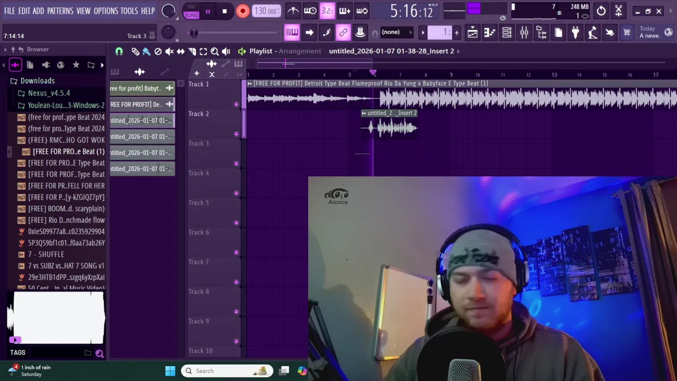Select the Slice tool in playlist
This screenshot has height=381, width=677.
[x=192, y=51]
